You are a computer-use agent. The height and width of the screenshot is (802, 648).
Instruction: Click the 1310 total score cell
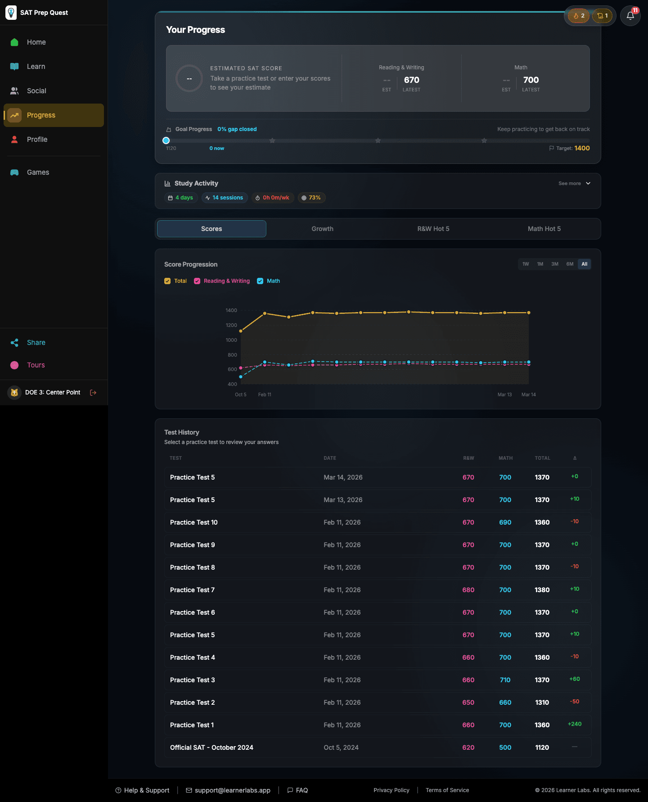pos(542,702)
